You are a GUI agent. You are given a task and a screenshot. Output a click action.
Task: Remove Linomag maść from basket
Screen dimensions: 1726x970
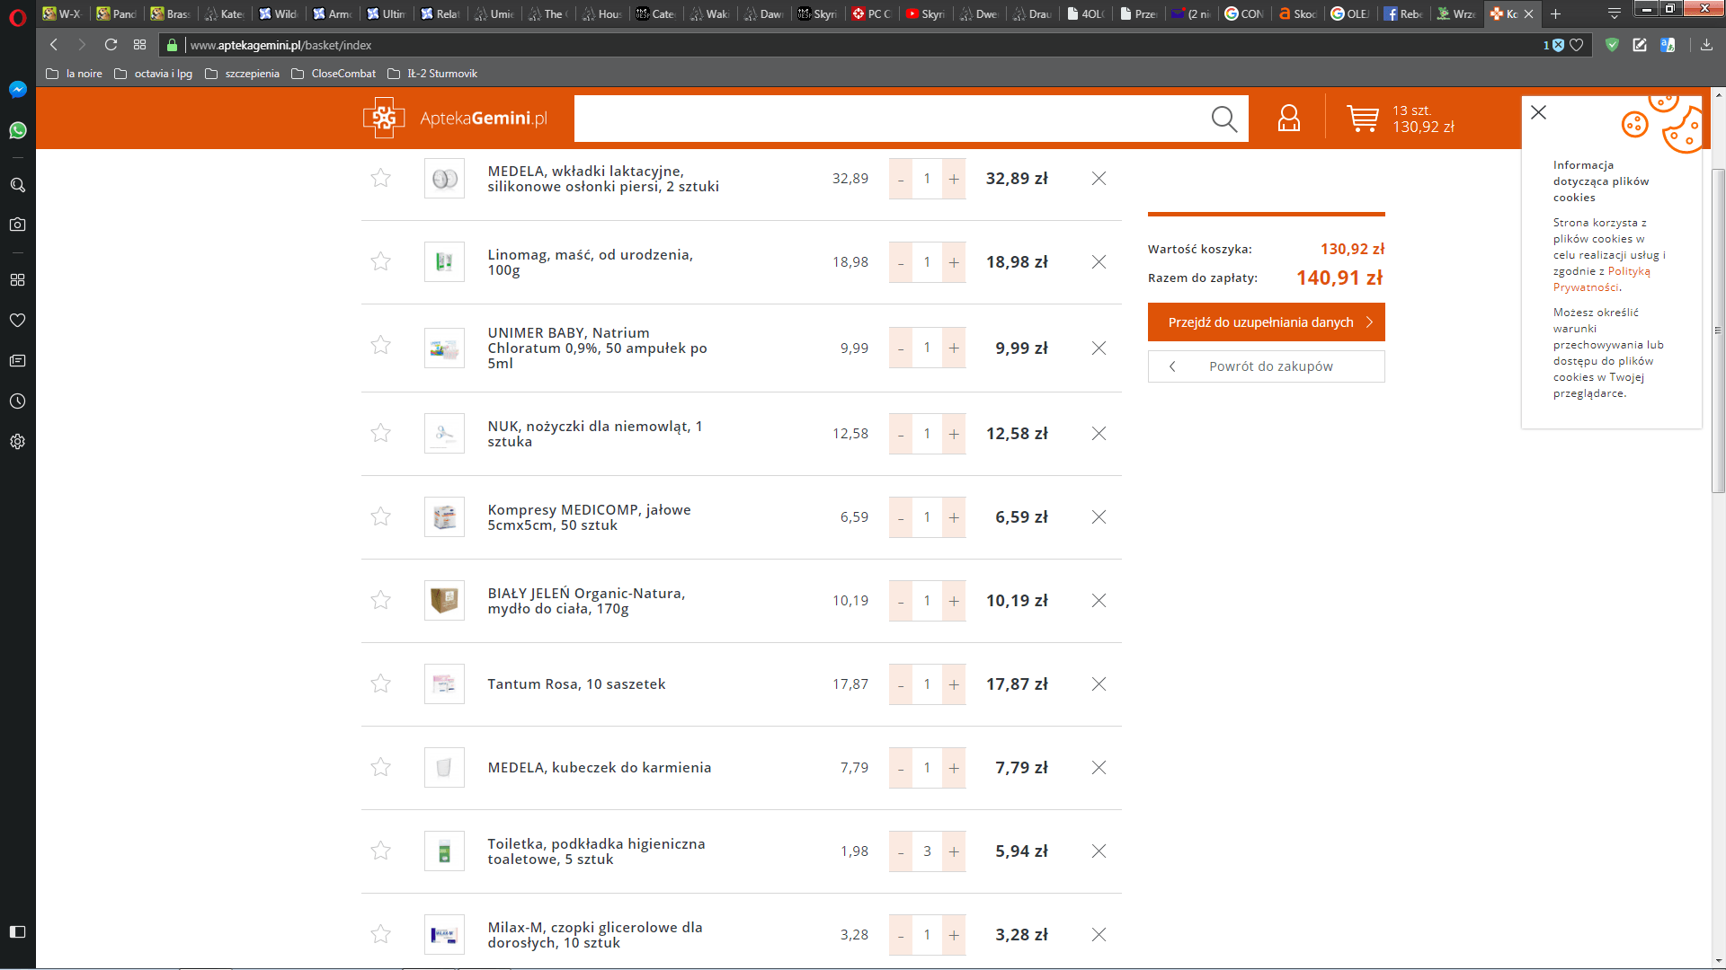(1099, 262)
